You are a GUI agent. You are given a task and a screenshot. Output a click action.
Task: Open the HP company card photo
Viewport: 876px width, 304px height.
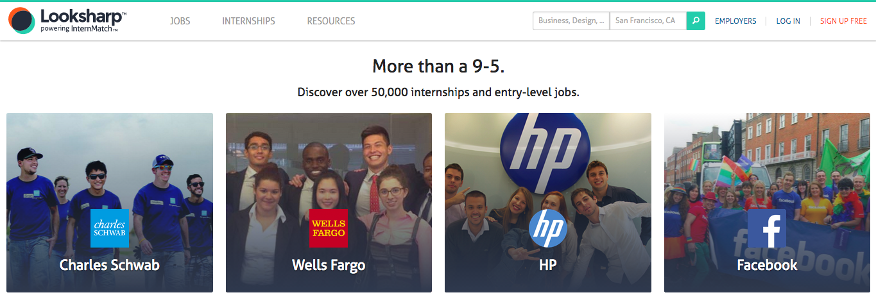(x=548, y=203)
